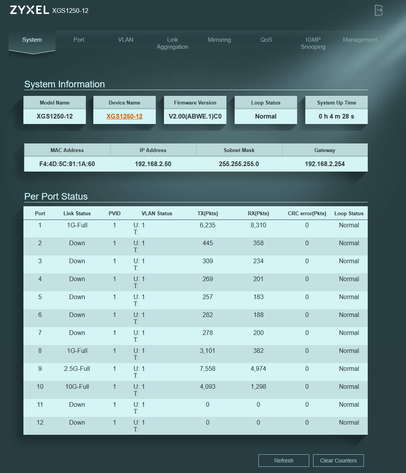
Task: Click the system up time value
Action: point(337,116)
